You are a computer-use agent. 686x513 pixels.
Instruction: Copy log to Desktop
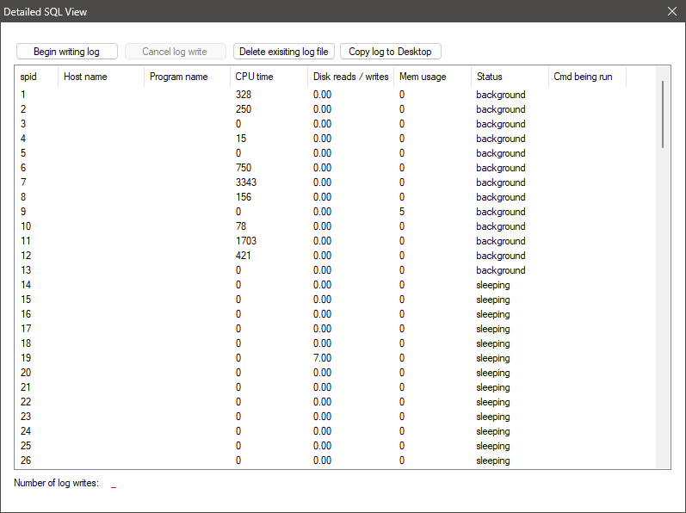tap(390, 52)
